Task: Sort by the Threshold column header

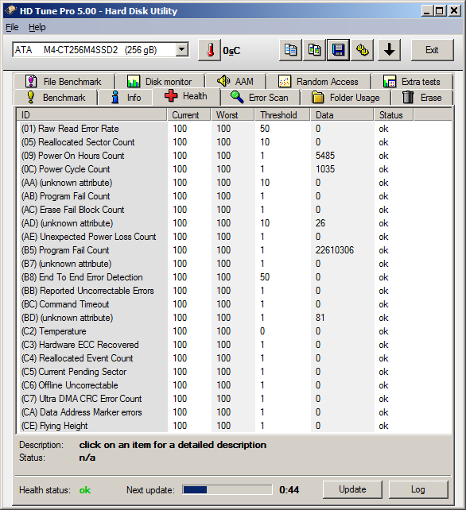Action: point(282,115)
